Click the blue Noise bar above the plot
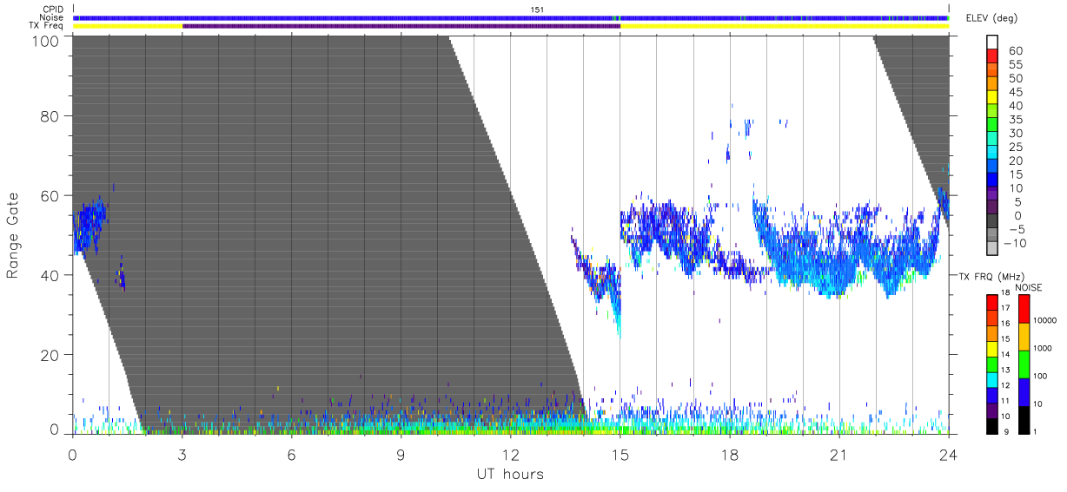The image size is (1067, 492). tap(510, 17)
